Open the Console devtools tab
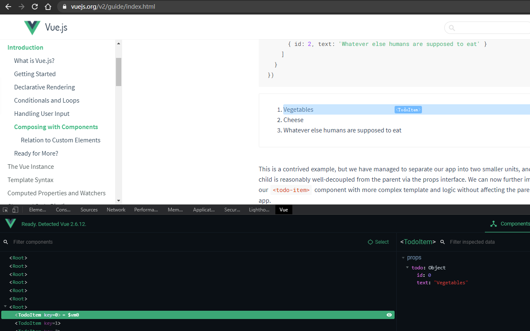530x331 pixels. [63, 210]
